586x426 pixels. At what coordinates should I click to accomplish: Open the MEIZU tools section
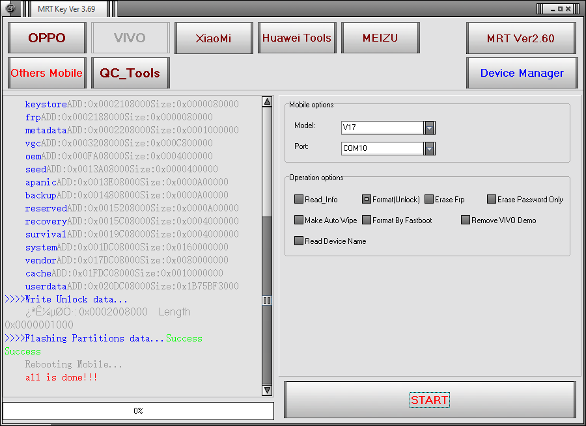pos(380,38)
